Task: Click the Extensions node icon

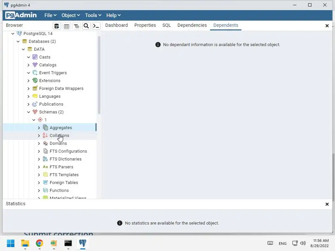Action: click(x=35, y=80)
